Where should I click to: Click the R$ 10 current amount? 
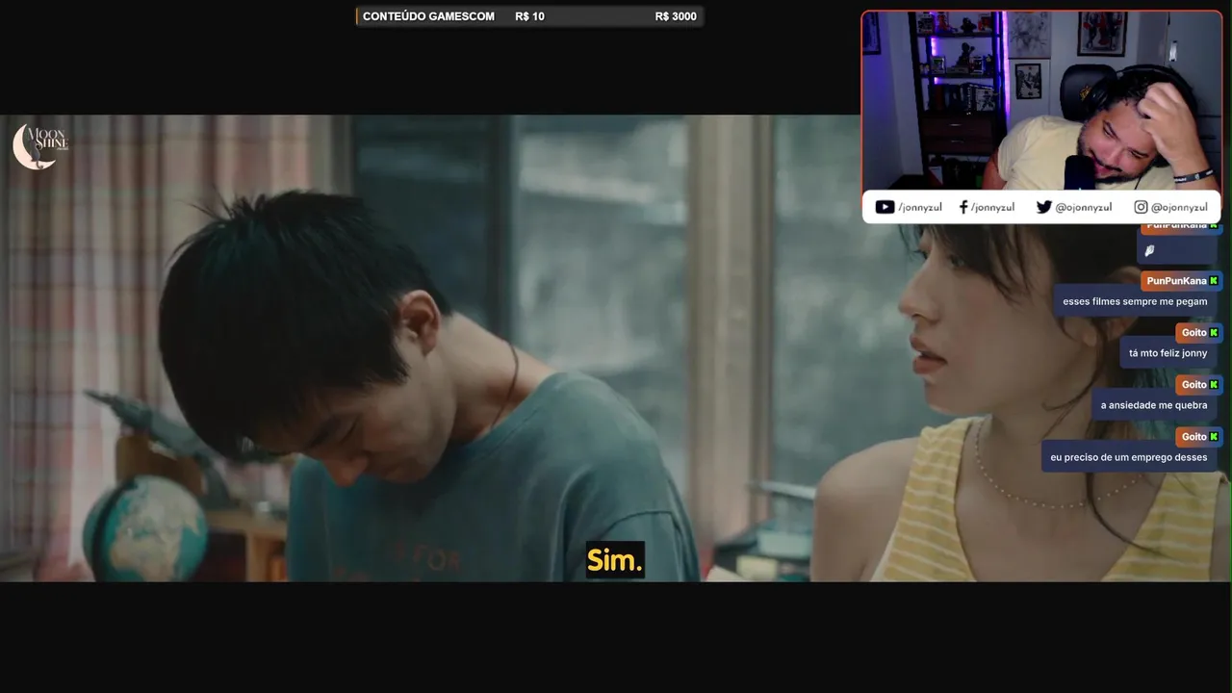(x=529, y=16)
